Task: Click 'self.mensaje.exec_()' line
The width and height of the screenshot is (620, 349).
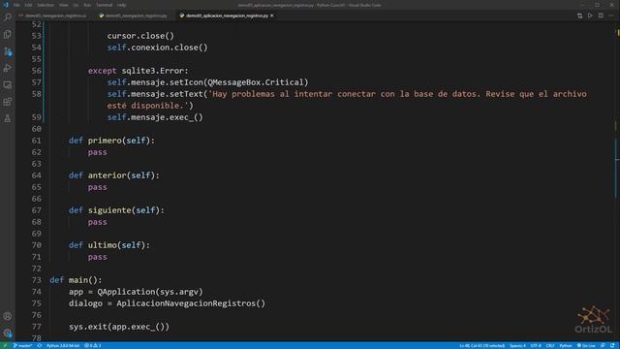Action: pos(155,117)
